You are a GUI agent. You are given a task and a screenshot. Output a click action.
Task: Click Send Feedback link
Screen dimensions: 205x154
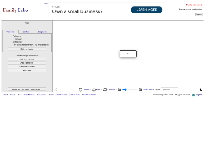[89, 95]
